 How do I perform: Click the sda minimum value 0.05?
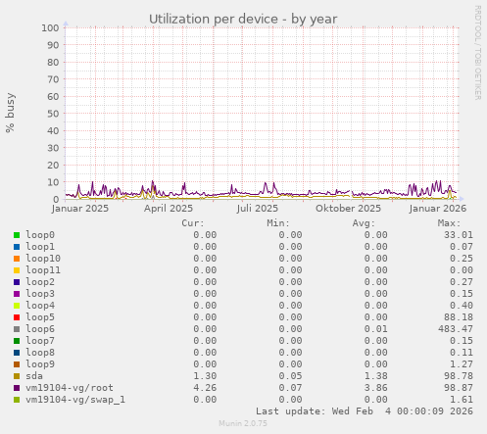pyautogui.click(x=290, y=376)
